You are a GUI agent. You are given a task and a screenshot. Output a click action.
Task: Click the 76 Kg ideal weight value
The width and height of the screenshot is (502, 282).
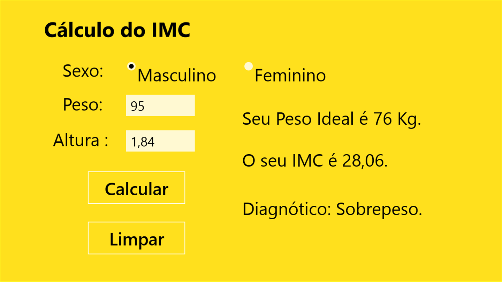coord(397,119)
